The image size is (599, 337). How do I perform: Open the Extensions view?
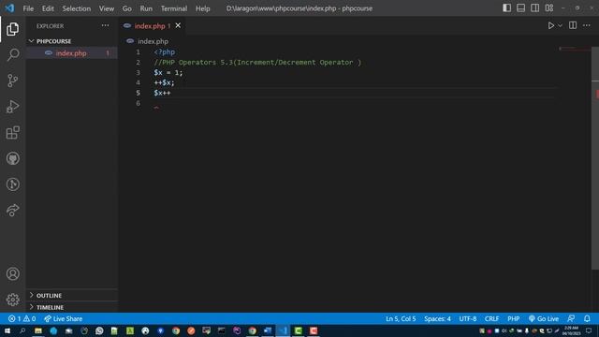pyautogui.click(x=12, y=133)
